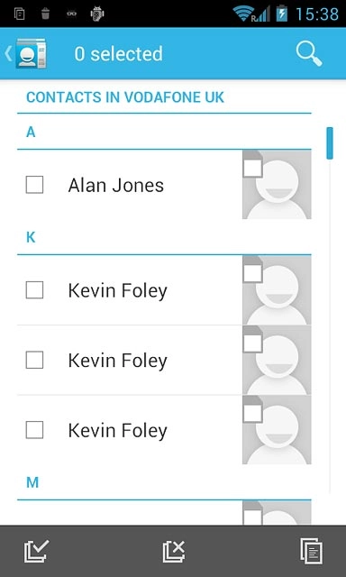The height and width of the screenshot is (577, 346).
Task: Tap the third Kevin Foley name
Action: tap(118, 431)
